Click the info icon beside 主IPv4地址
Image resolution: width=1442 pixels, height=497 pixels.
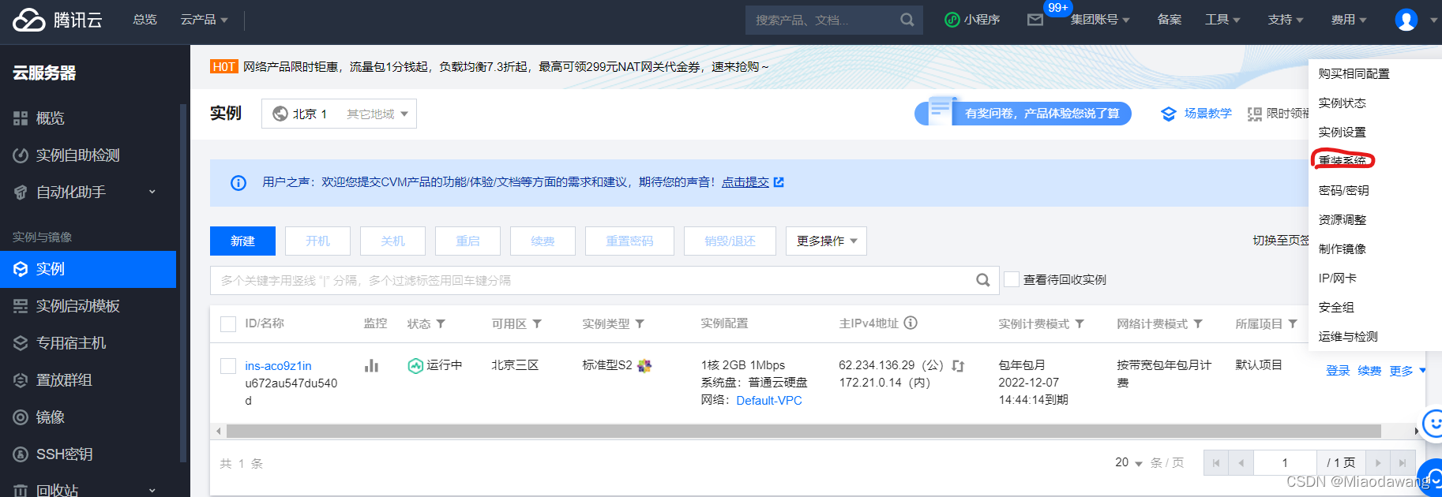click(911, 323)
